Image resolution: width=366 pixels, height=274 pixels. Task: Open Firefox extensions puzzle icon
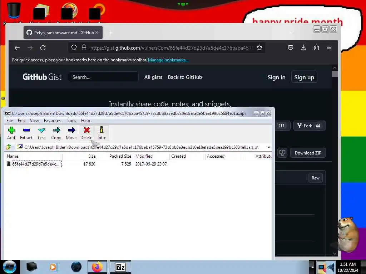point(316,47)
